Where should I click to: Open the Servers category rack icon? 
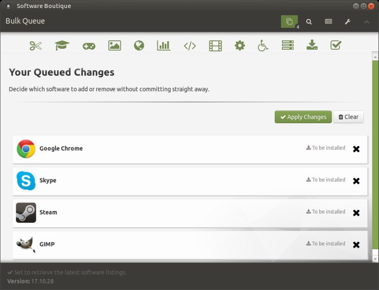288,45
